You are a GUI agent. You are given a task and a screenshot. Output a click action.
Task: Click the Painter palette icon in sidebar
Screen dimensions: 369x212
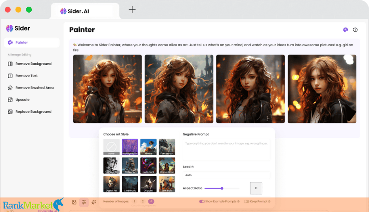click(x=10, y=42)
